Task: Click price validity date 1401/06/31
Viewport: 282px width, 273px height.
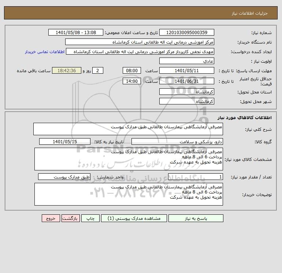Action: pos(187,81)
